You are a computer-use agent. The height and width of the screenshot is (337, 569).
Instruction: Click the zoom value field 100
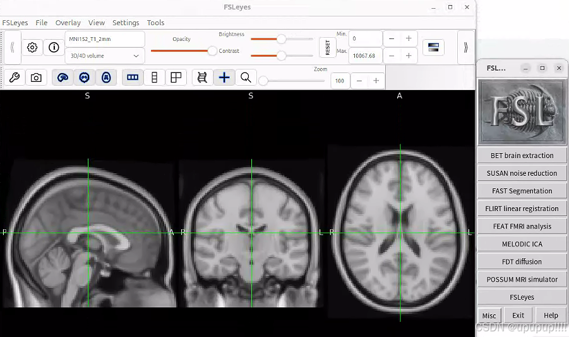[x=340, y=81]
